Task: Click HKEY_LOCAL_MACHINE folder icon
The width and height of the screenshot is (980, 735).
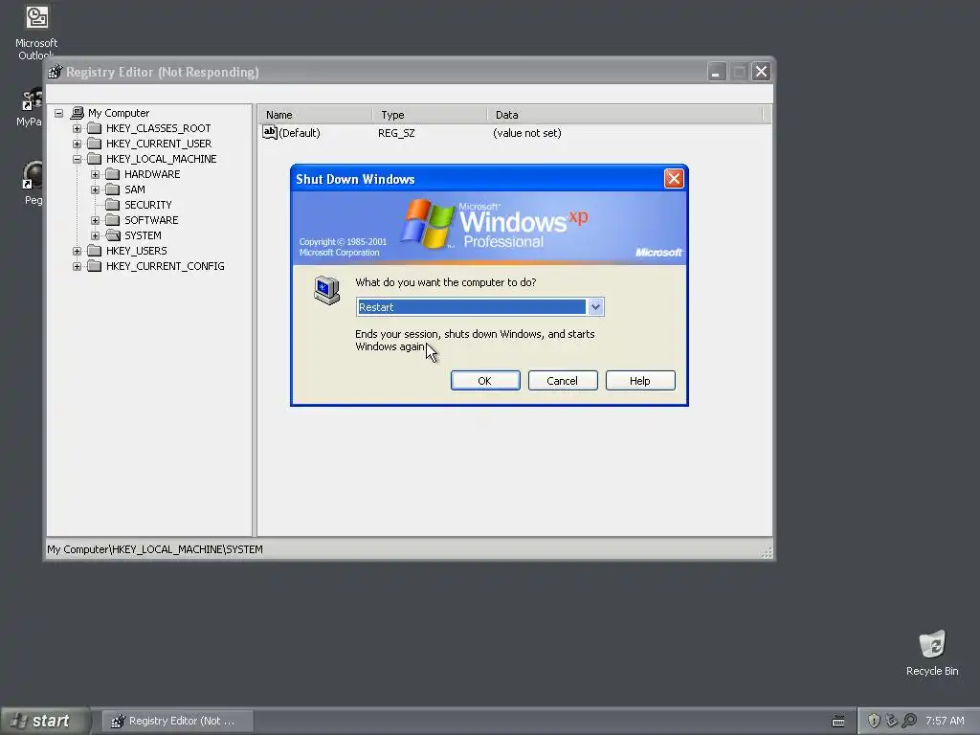Action: click(x=95, y=159)
